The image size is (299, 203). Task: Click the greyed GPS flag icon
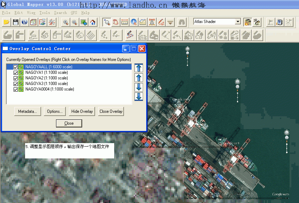270,22
